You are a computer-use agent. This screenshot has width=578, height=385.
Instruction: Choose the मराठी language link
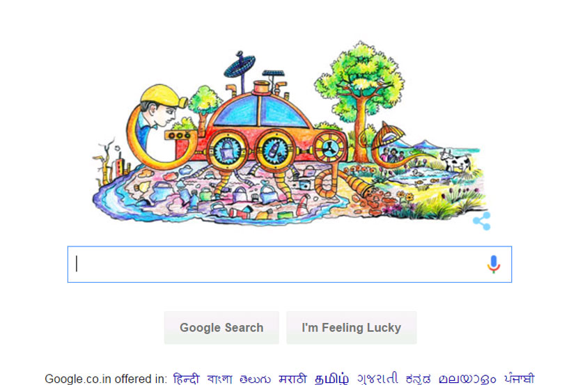click(292, 379)
